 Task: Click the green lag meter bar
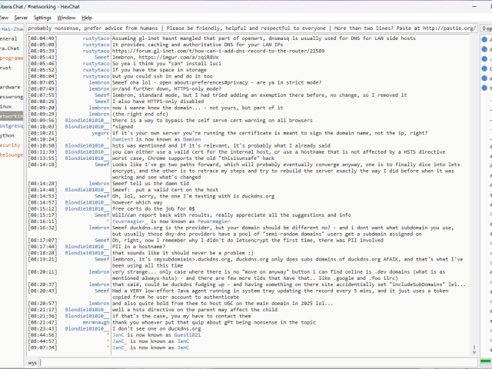pos(486,361)
